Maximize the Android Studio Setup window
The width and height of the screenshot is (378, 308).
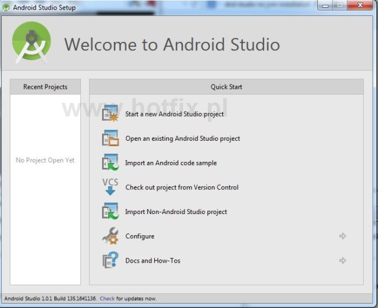click(340, 5)
